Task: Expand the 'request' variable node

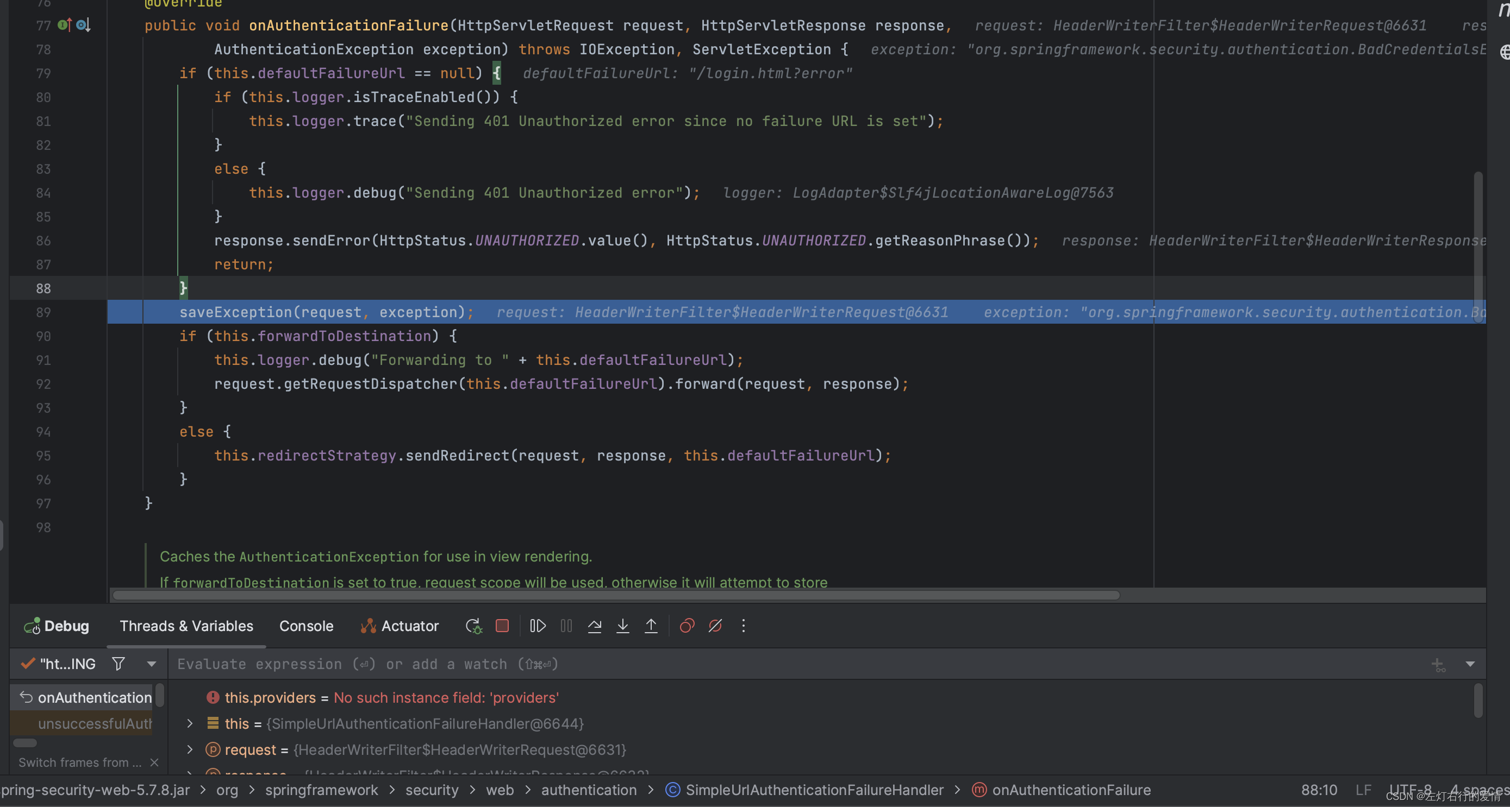Action: click(x=190, y=749)
